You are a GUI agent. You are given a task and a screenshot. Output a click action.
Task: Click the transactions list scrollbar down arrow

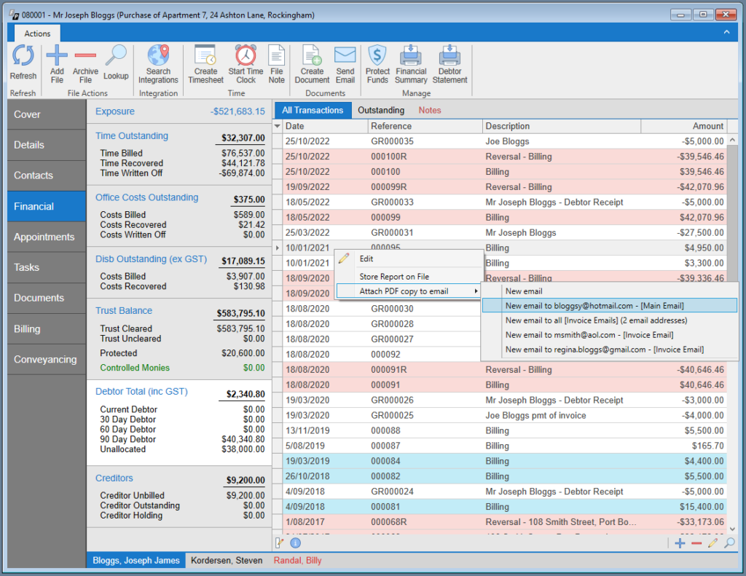732,529
